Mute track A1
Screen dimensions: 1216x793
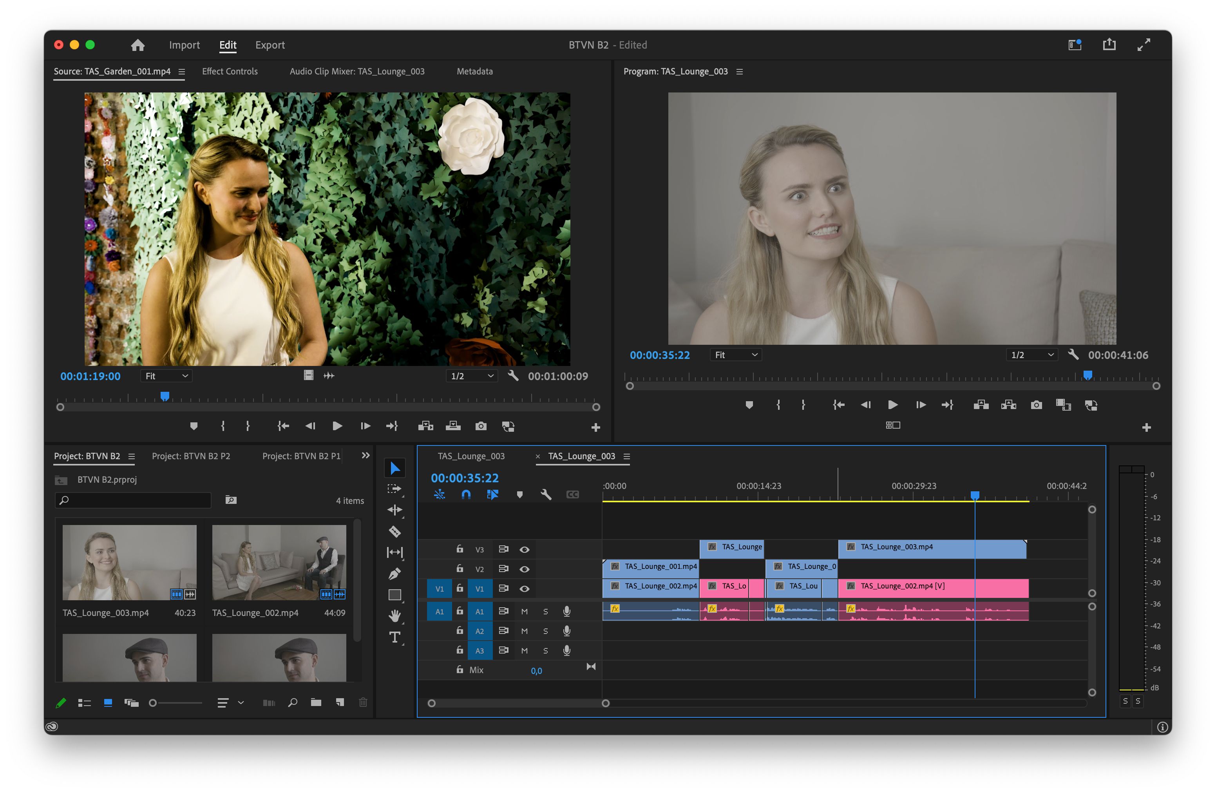(x=524, y=612)
